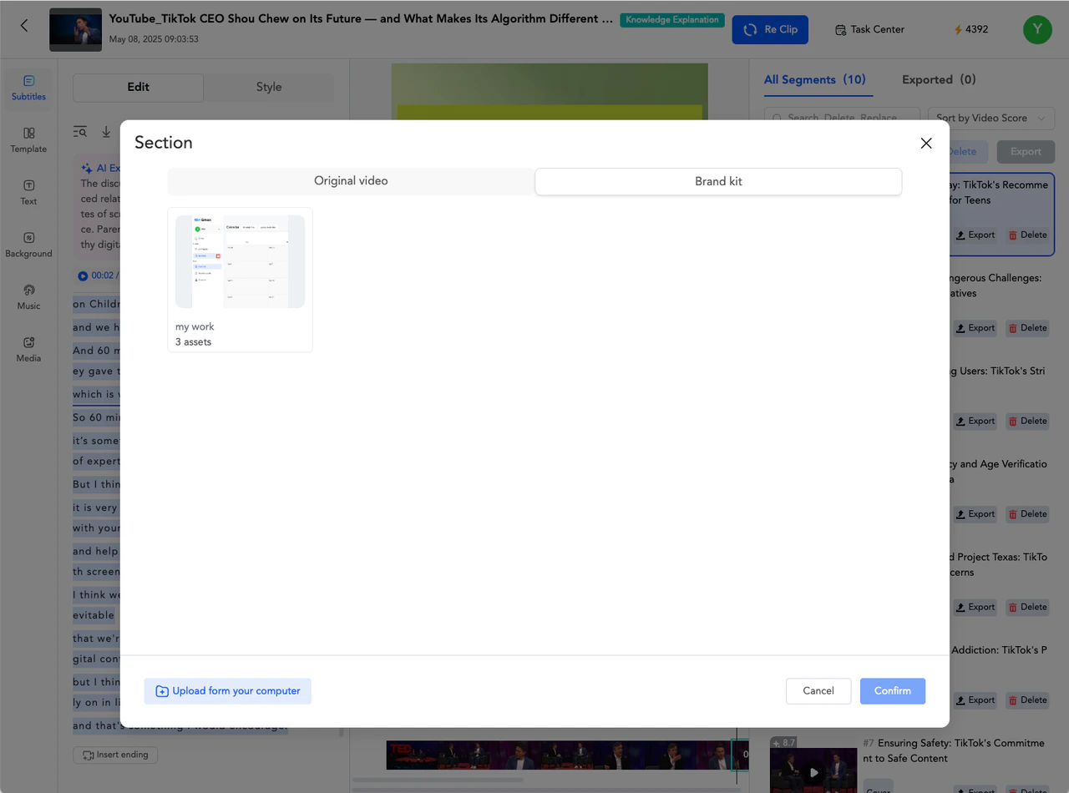This screenshot has height=793, width=1069.
Task: View the 4392 lightning credits
Action: click(x=971, y=29)
